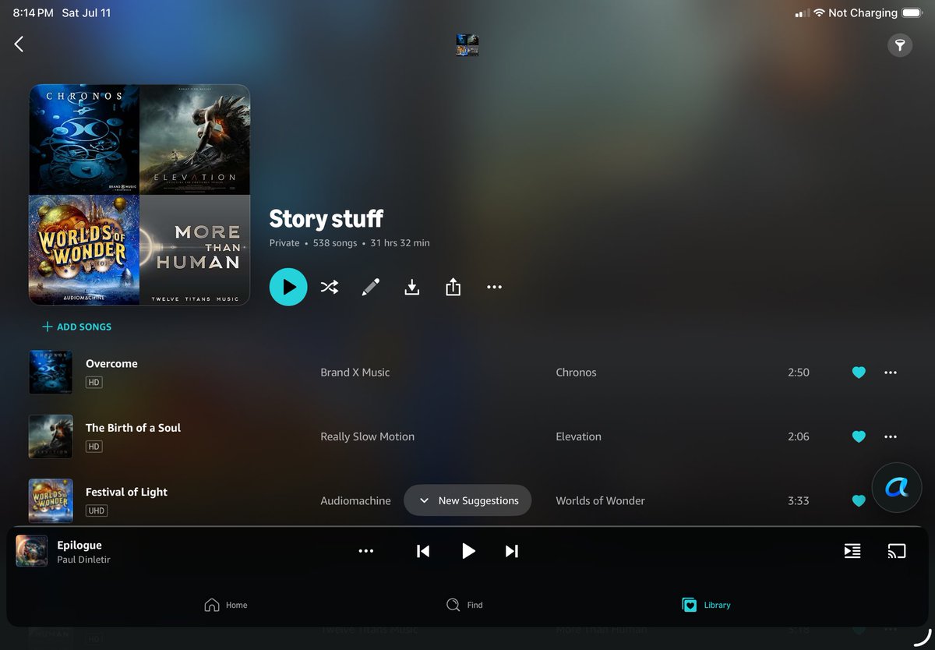Open now-playing more options ellipsis
935x650 pixels.
[x=366, y=551]
